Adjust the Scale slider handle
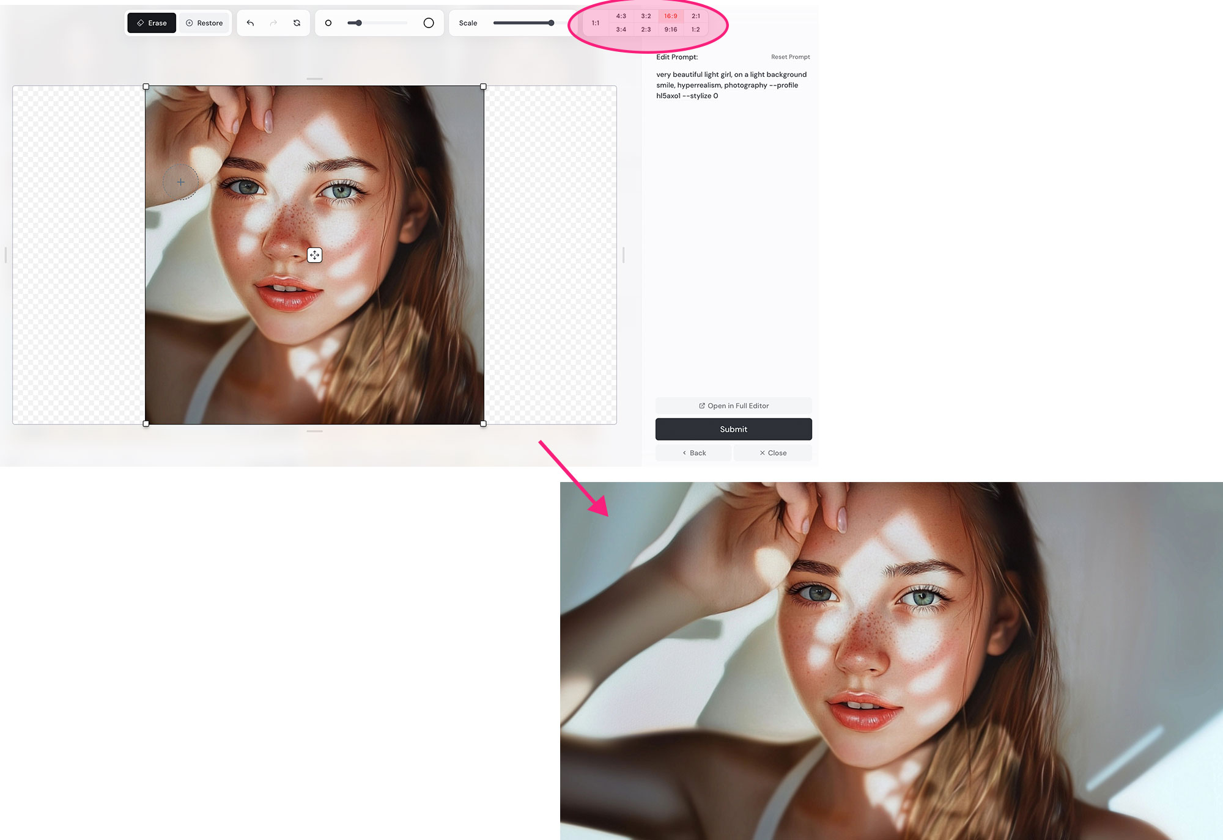Screen dimensions: 1223x840 click(x=551, y=23)
